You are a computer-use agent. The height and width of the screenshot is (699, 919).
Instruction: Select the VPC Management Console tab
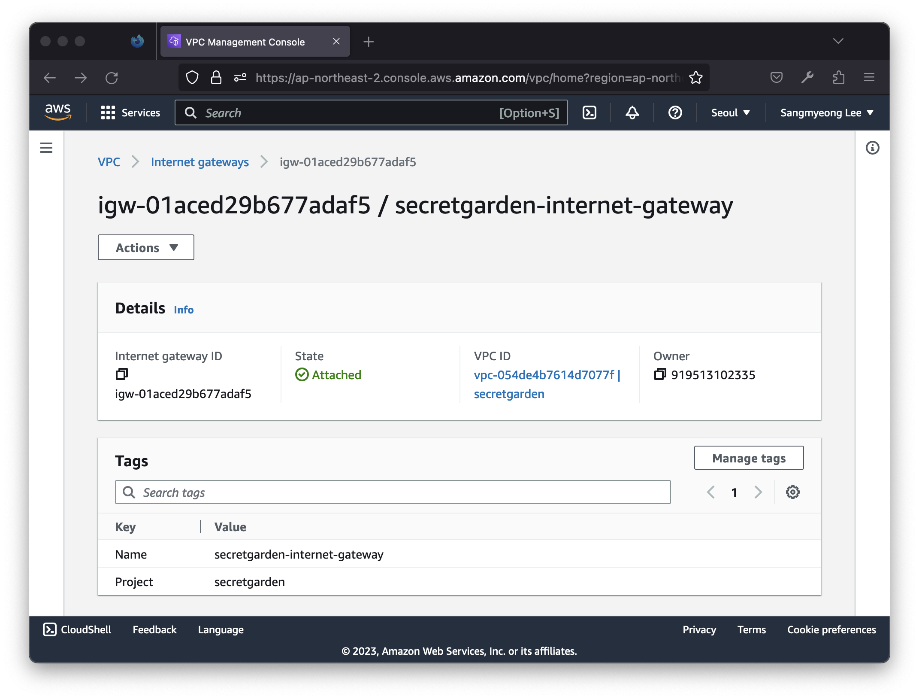(255, 42)
